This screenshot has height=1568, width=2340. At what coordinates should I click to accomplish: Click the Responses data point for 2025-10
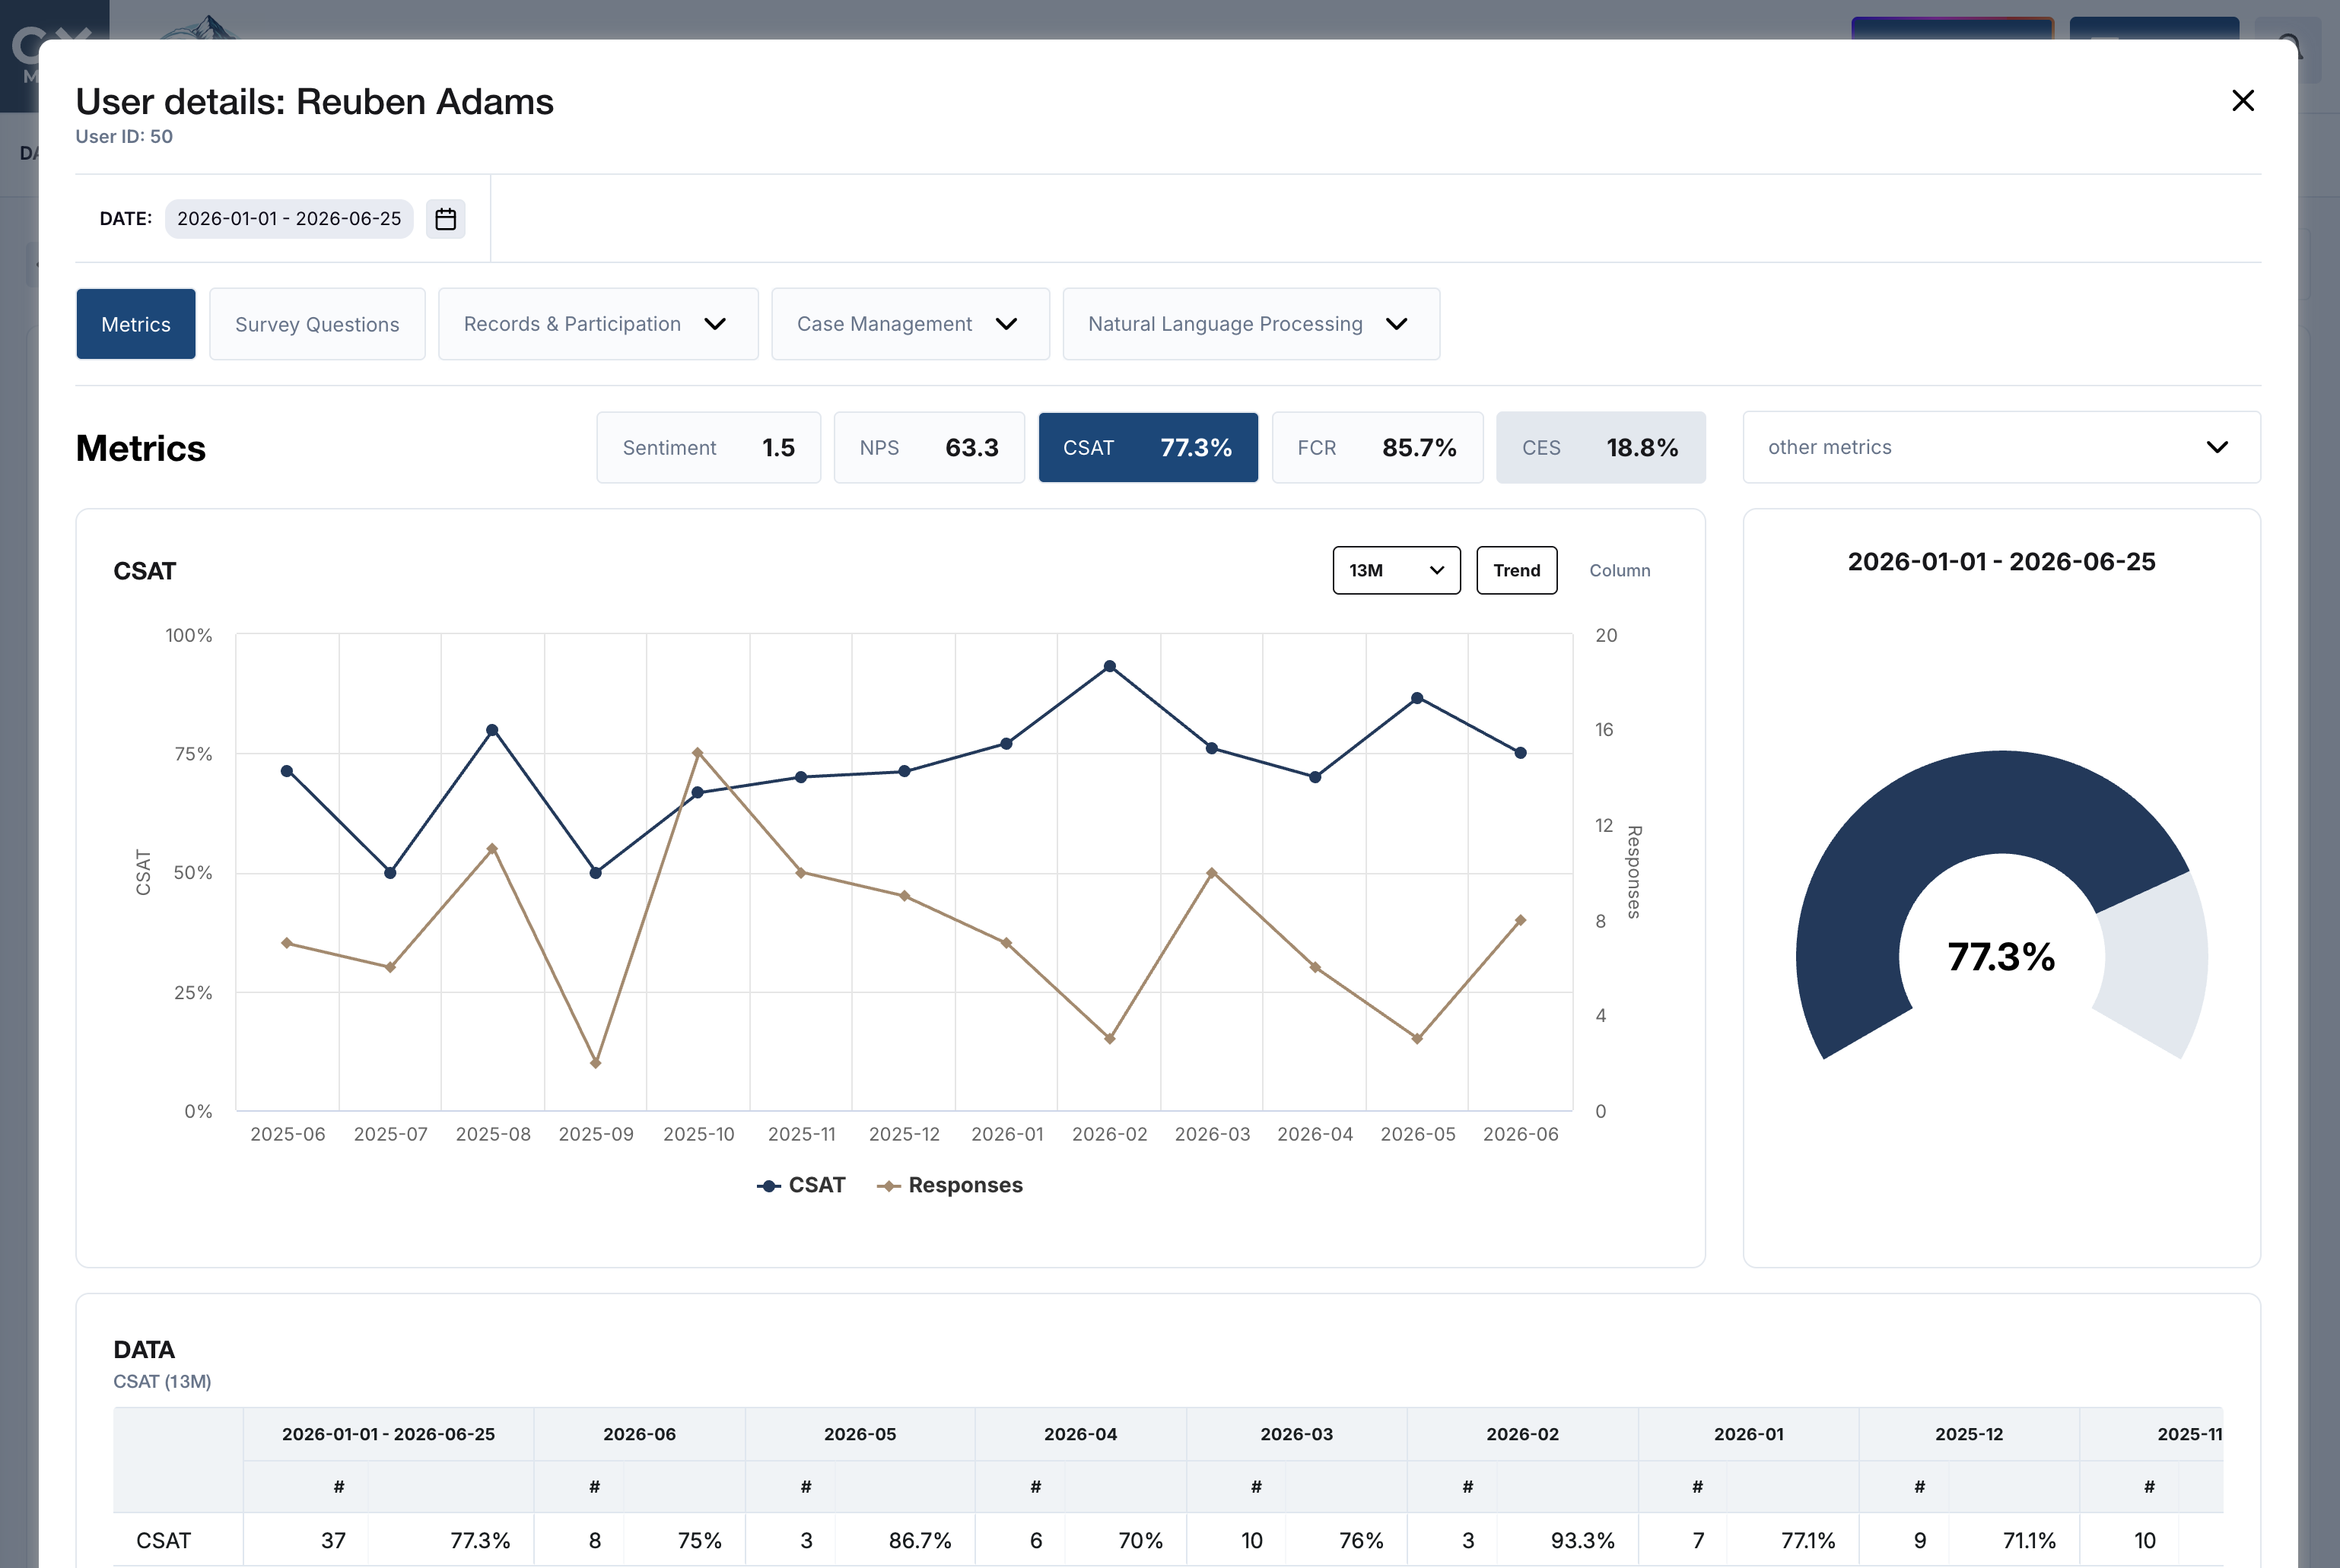click(698, 753)
